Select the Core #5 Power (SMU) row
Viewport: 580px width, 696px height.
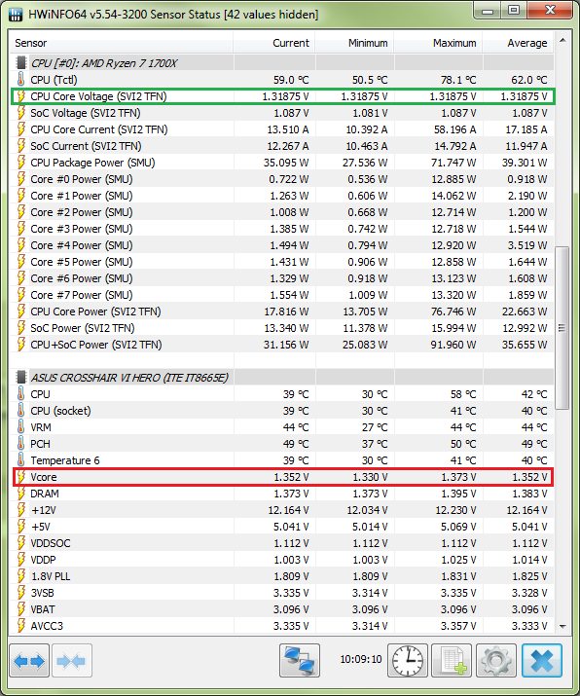[x=282, y=262]
